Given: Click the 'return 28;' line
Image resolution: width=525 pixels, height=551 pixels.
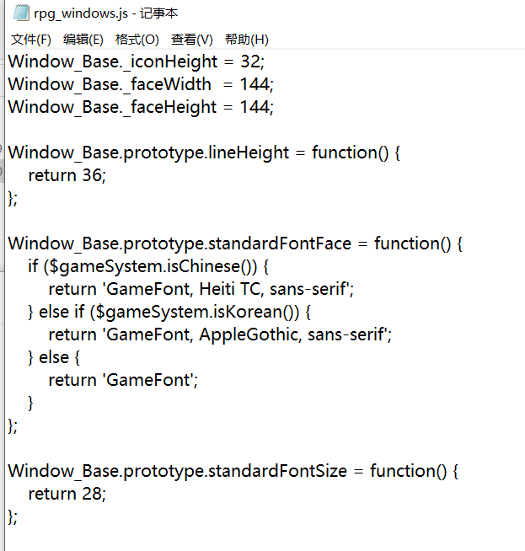Looking at the screenshot, I should pyautogui.click(x=67, y=494).
